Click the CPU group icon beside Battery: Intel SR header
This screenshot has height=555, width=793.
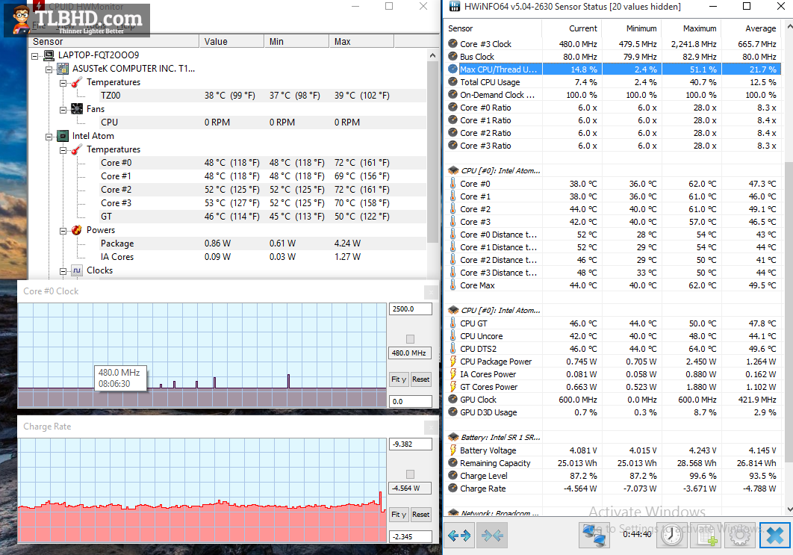pyautogui.click(x=453, y=437)
